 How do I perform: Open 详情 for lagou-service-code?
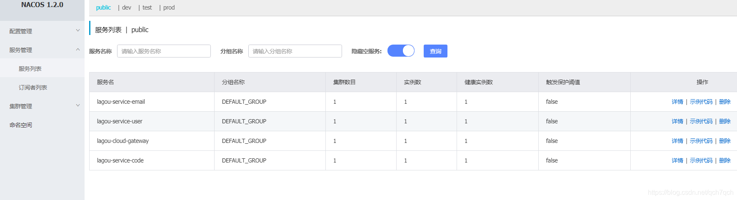coord(677,160)
